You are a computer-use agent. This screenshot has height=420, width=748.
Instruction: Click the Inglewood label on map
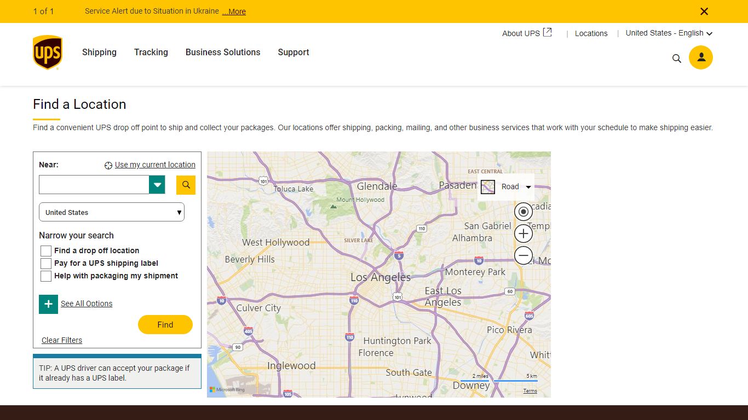291,366
